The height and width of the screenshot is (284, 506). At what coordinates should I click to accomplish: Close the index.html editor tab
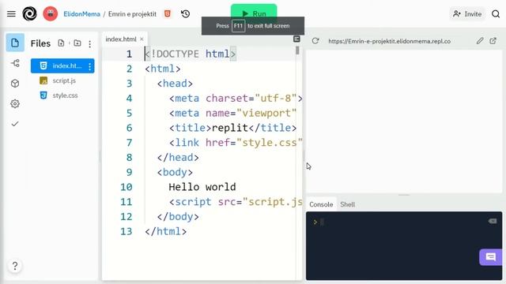142,39
